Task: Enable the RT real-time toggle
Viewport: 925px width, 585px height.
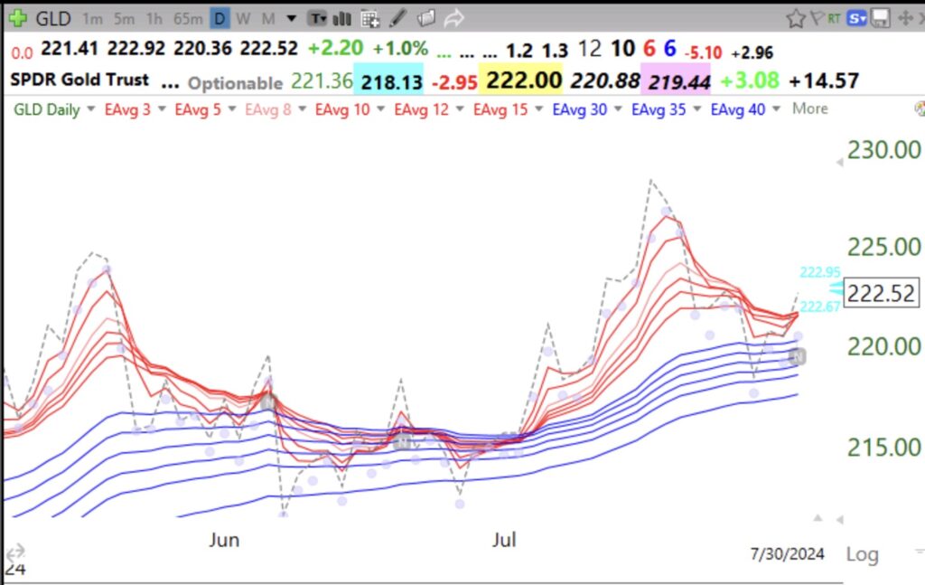Action: point(834,17)
